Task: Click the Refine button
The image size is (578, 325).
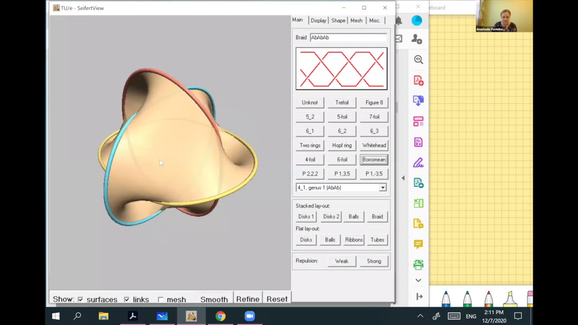Action: click(247, 299)
